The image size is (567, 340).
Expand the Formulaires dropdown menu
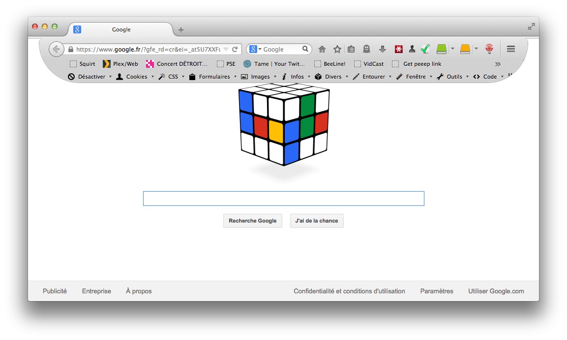212,77
